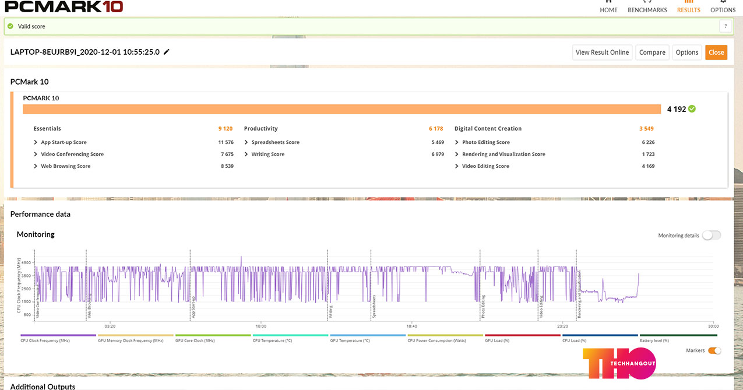Disable the Markers toggle
The height and width of the screenshot is (390, 743).
(x=714, y=350)
